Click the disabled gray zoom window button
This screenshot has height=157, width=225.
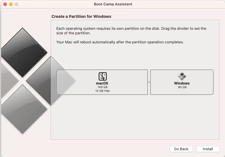pos(16,4)
